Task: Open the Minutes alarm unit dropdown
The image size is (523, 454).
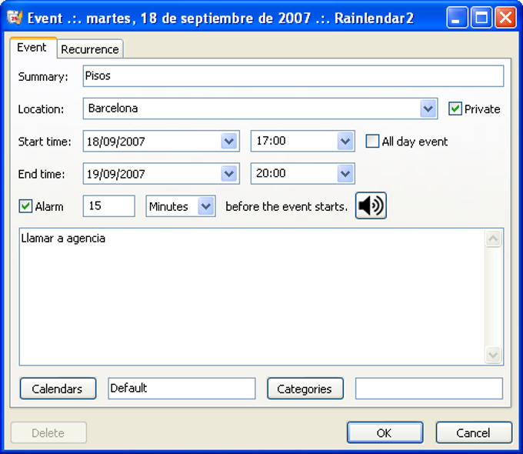Action: tap(206, 206)
